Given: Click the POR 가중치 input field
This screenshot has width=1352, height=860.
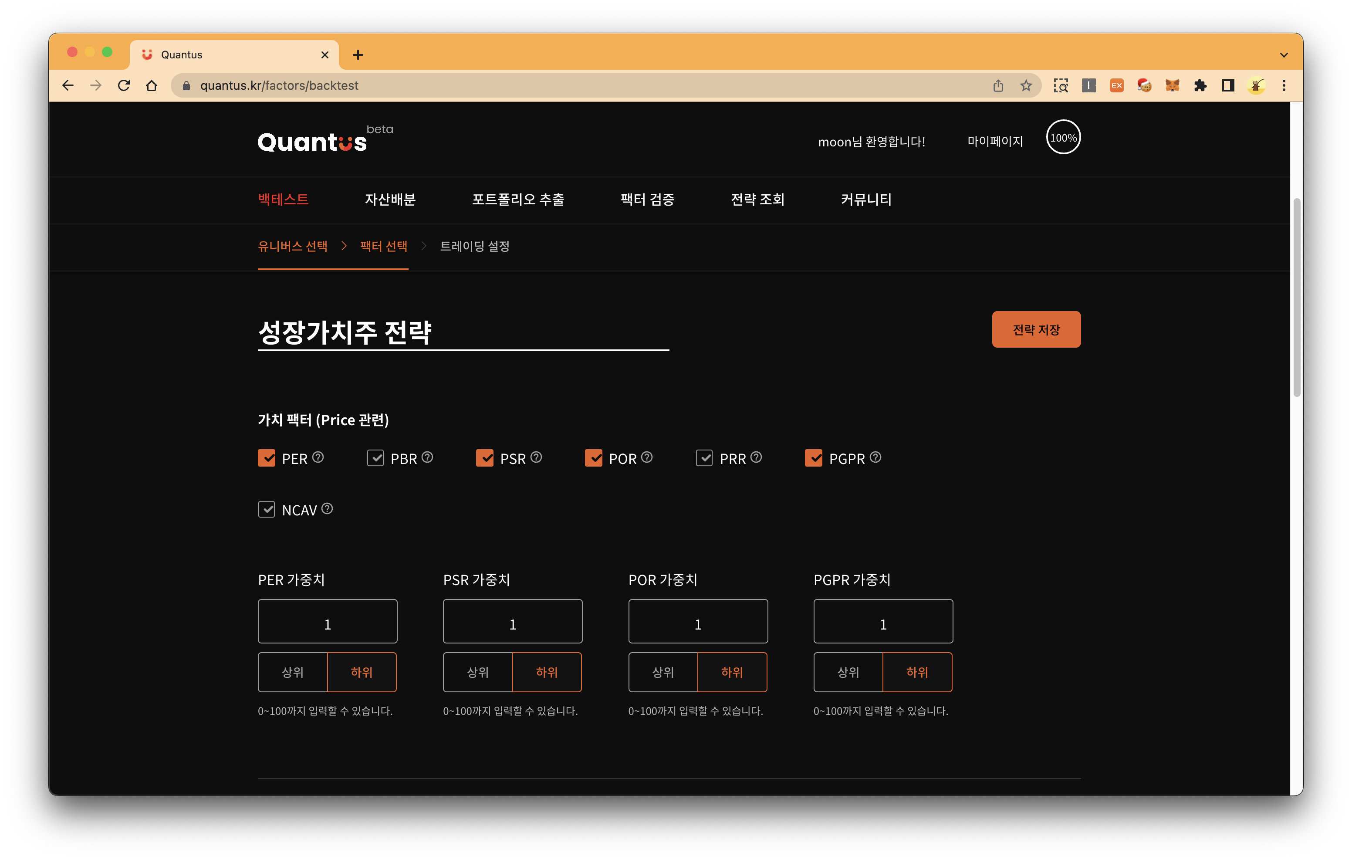Looking at the screenshot, I should click(698, 621).
